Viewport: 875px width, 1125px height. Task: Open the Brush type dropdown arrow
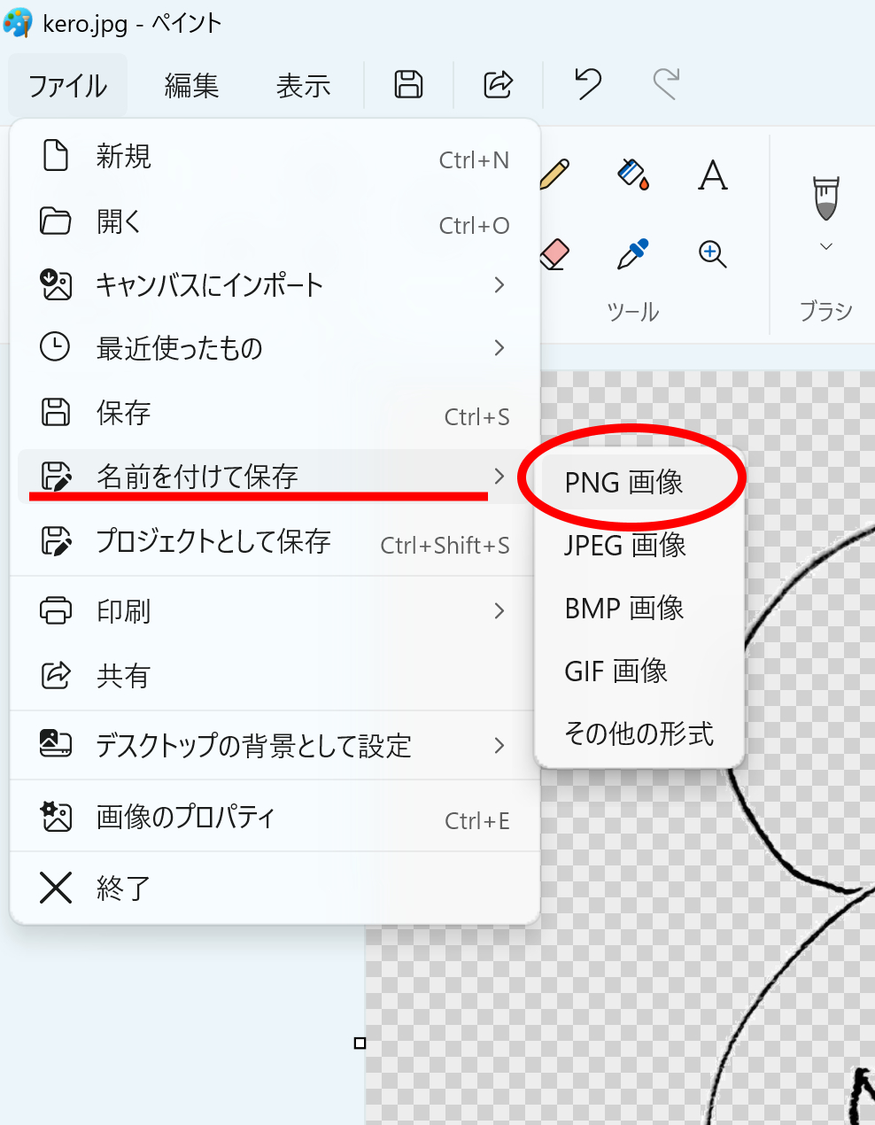pos(825,247)
